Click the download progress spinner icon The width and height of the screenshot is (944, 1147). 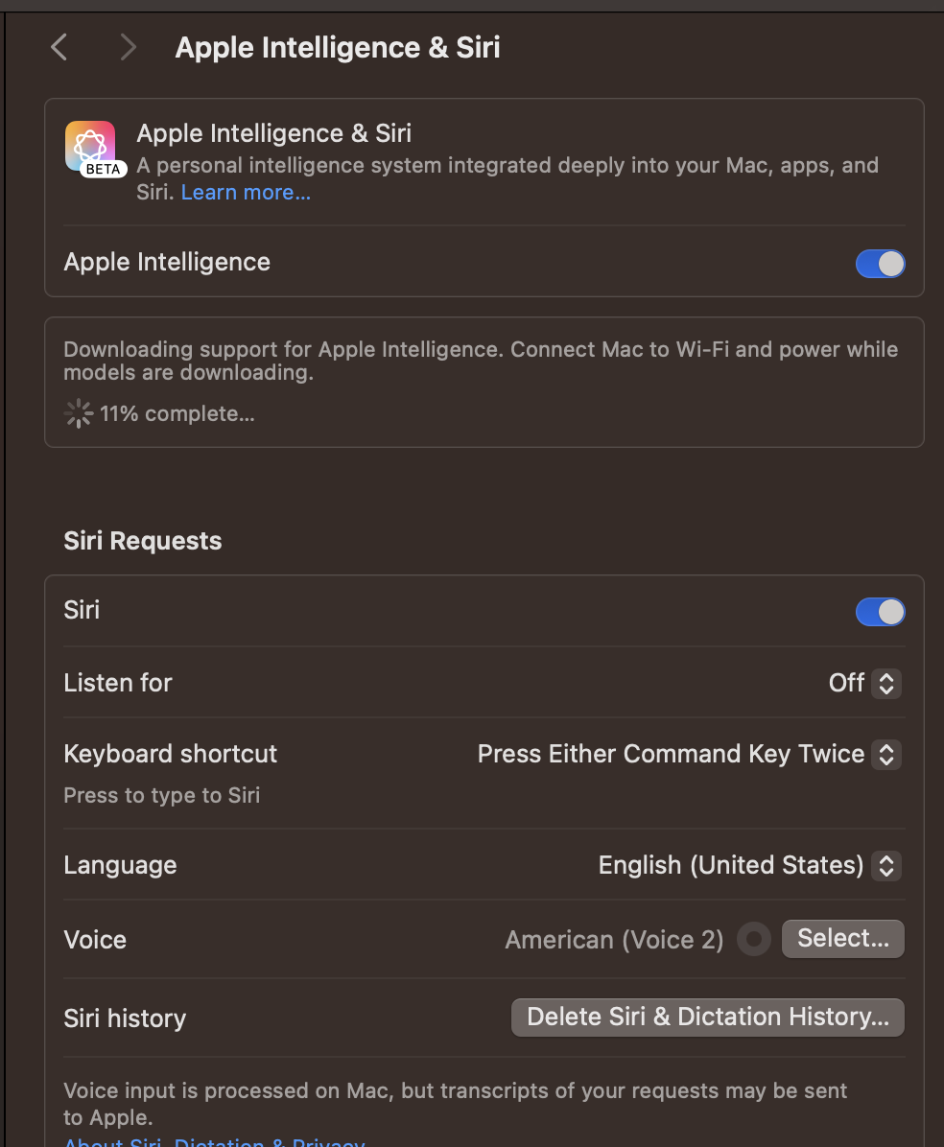pos(78,414)
